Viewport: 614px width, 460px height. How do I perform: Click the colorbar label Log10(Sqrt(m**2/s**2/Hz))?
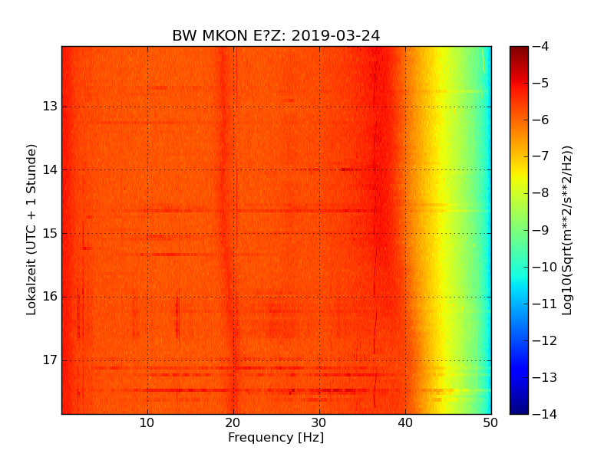tap(566, 231)
